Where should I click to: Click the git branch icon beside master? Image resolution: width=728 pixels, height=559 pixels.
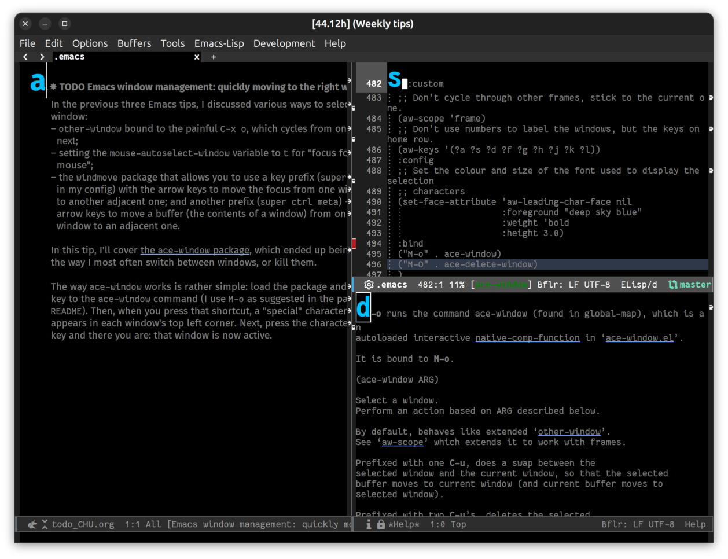673,285
